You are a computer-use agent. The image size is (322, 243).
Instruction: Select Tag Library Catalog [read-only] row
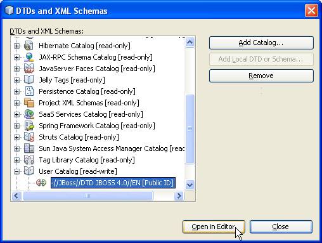tap(87, 160)
